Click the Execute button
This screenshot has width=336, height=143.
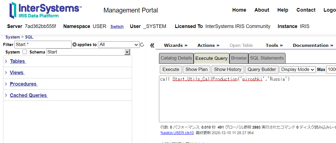pos(171,70)
